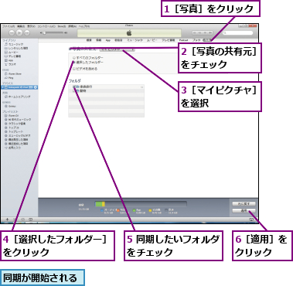Check the first folder in the Folders list
293x286 pixels.
pyautogui.click(x=74, y=87)
